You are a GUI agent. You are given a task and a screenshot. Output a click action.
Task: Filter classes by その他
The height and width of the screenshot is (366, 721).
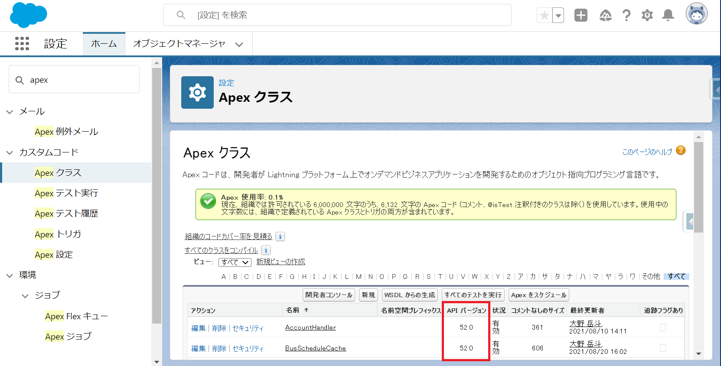click(x=651, y=276)
